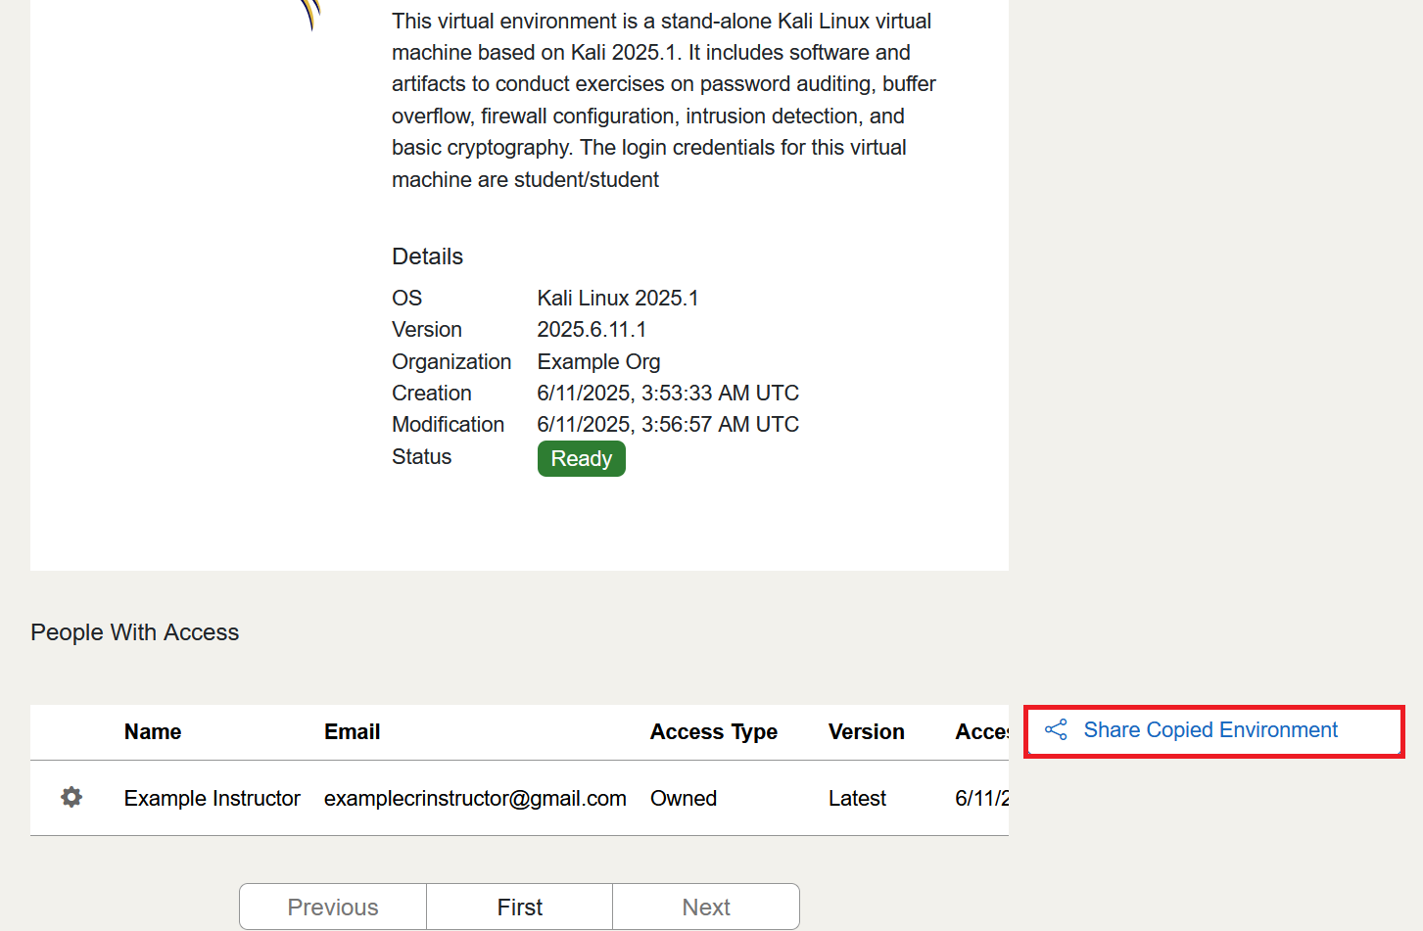This screenshot has width=1423, height=931.
Task: Click the Details heading
Action: pyautogui.click(x=428, y=256)
